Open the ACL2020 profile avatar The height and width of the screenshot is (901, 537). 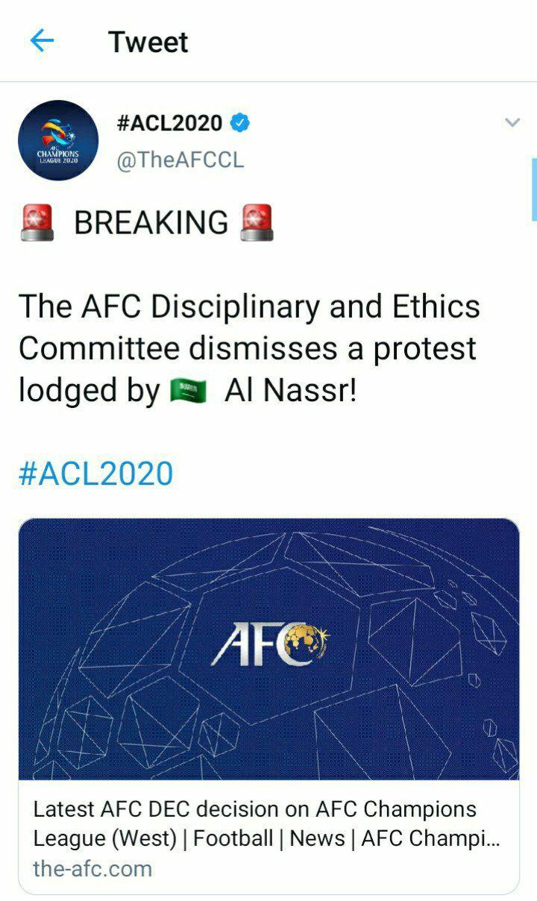click(58, 140)
